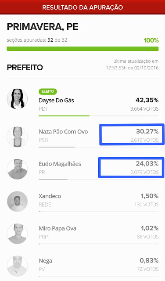Select the Naza Pão Com Ovo name
This screenshot has height=281, width=165.
[63, 132]
